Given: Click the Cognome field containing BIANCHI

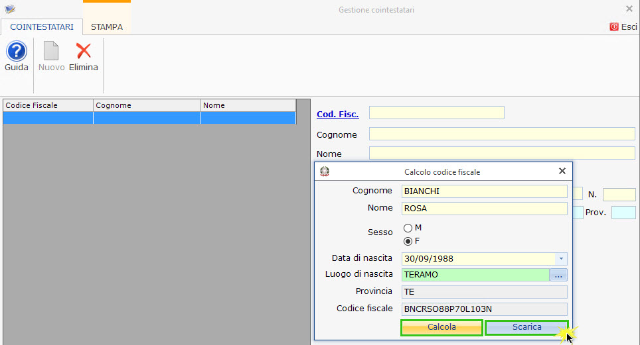Looking at the screenshot, I should coord(484,191).
